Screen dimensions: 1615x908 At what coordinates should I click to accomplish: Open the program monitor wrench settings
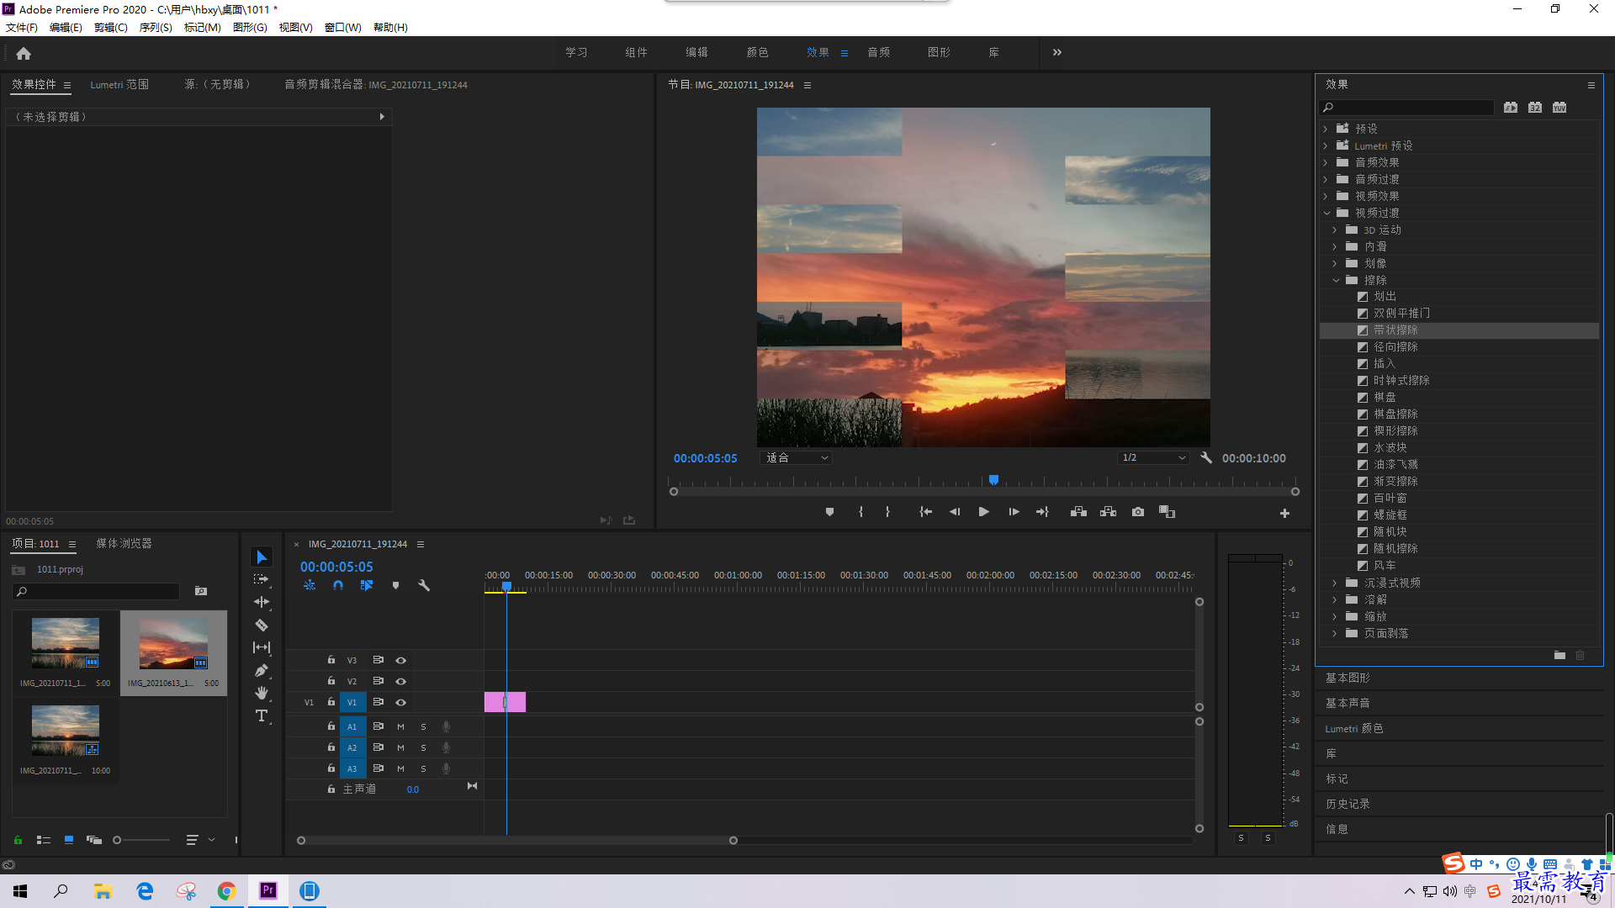(x=1206, y=458)
